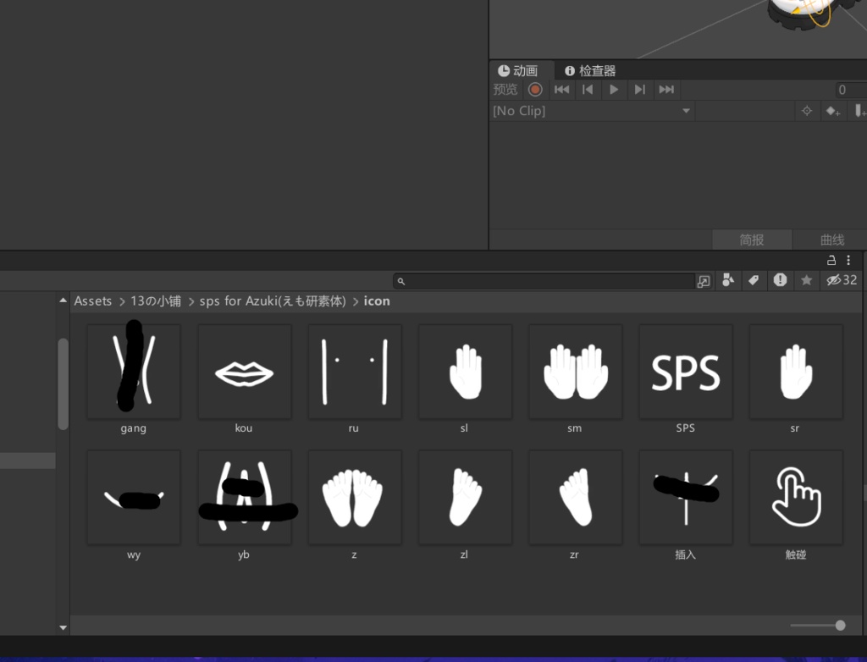The width and height of the screenshot is (867, 662).
Task: Toggle hidden packages visibility count 32
Action: point(842,280)
